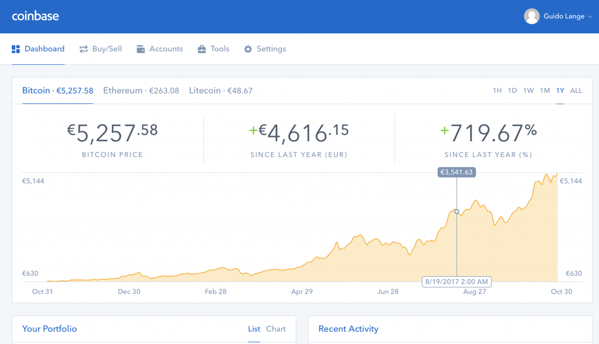Switch portfolio view to List
This screenshot has height=344, width=599.
click(x=254, y=329)
